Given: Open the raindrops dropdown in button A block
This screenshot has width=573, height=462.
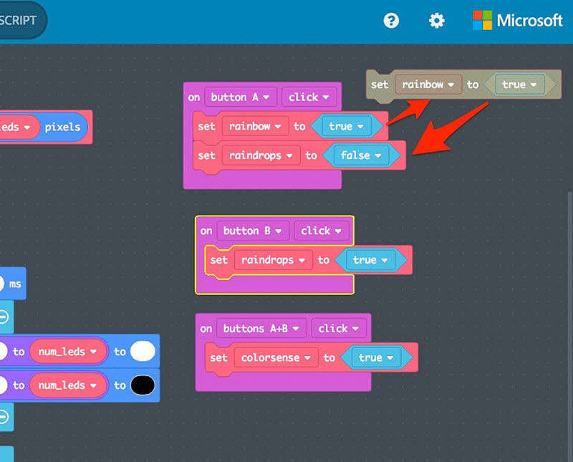Looking at the screenshot, I should (x=261, y=155).
